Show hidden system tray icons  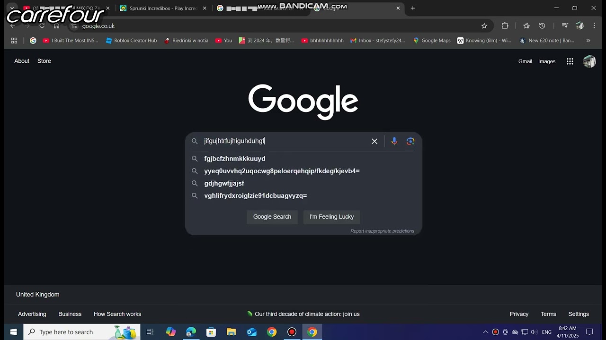(485, 332)
